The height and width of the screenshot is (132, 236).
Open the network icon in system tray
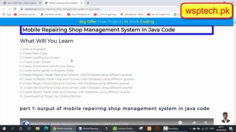202,129
